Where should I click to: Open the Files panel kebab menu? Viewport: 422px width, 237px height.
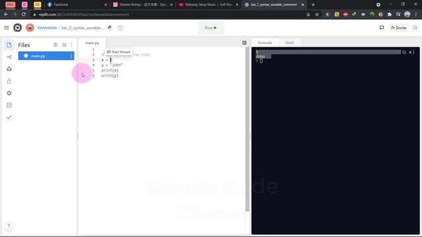(x=71, y=45)
